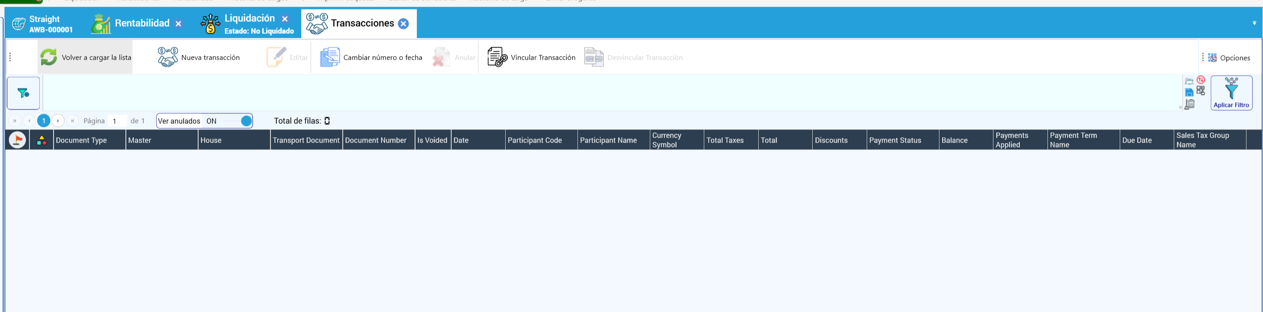Screen dimensions: 1263x312
Task: Click the Desvincular Transacción icon
Action: (x=594, y=57)
